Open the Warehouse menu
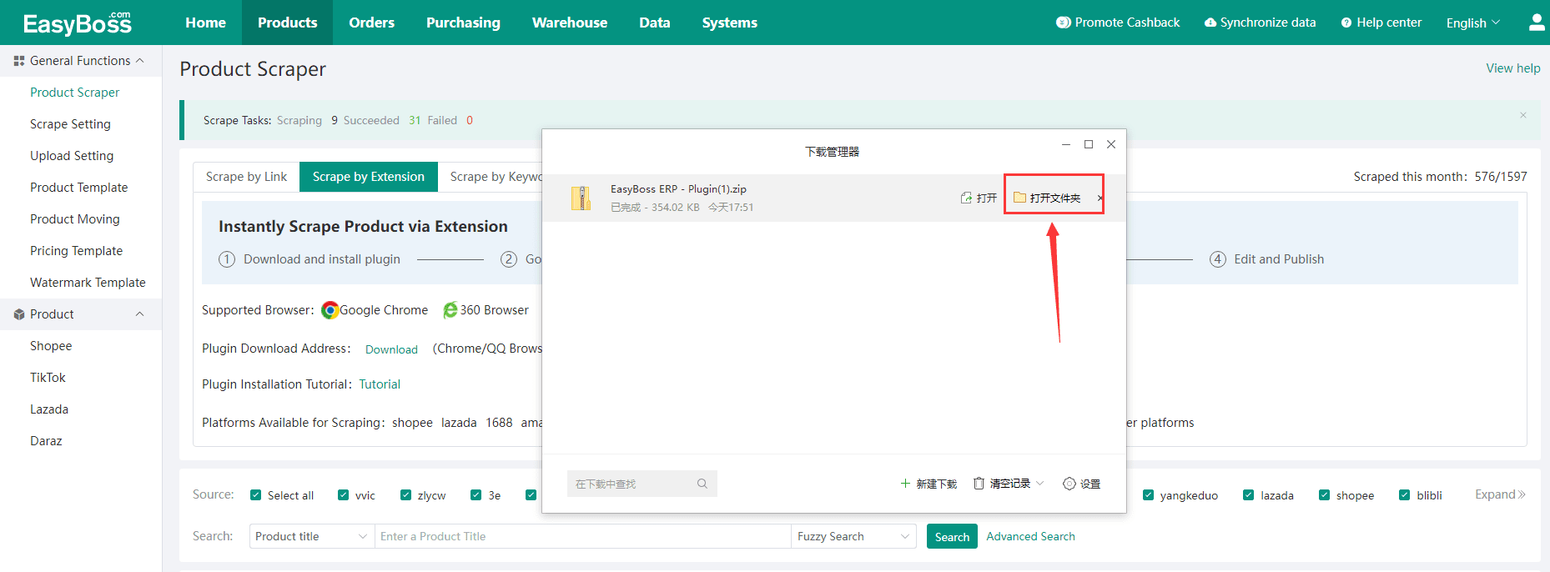1550x572 pixels. tap(570, 23)
